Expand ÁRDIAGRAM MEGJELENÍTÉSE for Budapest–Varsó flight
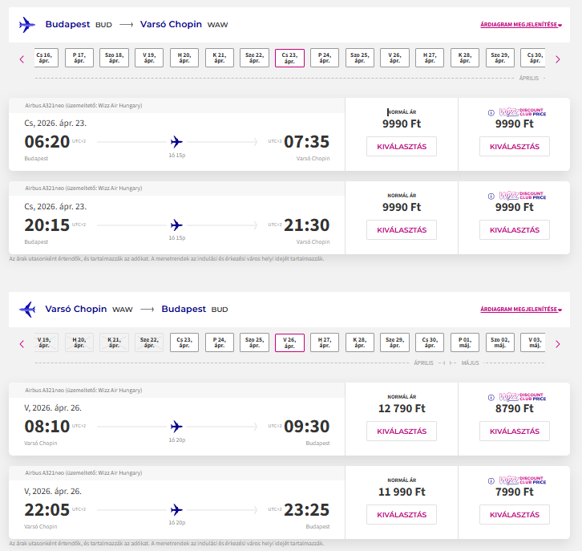The height and width of the screenshot is (551, 582). pyautogui.click(x=520, y=25)
